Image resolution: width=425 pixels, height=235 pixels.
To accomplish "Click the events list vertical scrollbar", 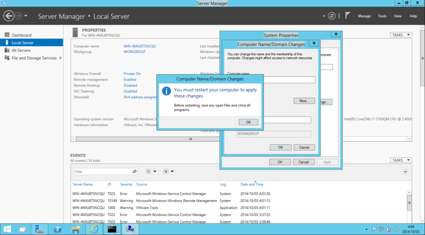I will (409, 203).
